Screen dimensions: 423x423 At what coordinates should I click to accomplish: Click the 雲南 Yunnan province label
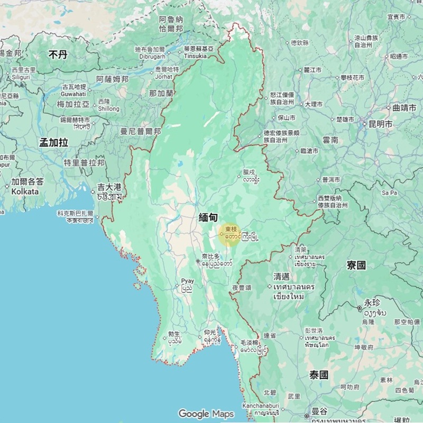(x=330, y=140)
